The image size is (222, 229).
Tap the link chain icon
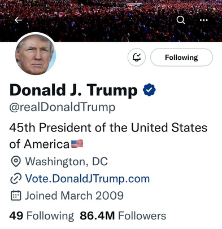click(x=15, y=179)
